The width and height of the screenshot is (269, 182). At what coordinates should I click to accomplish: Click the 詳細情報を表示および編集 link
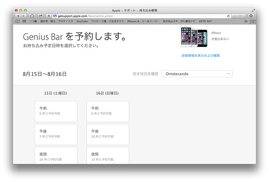pyautogui.click(x=201, y=55)
